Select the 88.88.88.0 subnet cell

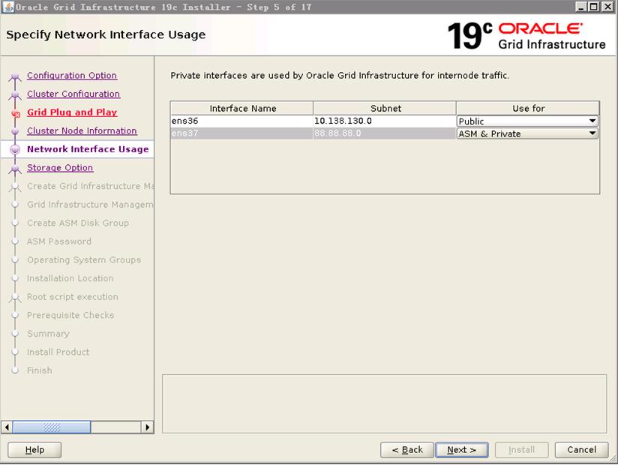point(385,133)
